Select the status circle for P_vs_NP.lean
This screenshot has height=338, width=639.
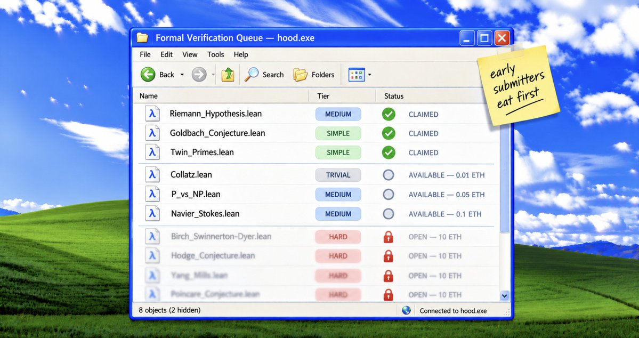[389, 195]
